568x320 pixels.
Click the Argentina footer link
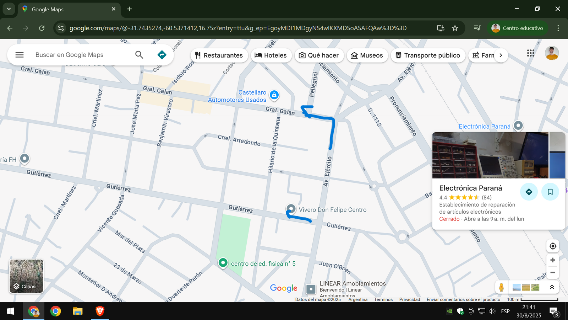pyautogui.click(x=358, y=299)
